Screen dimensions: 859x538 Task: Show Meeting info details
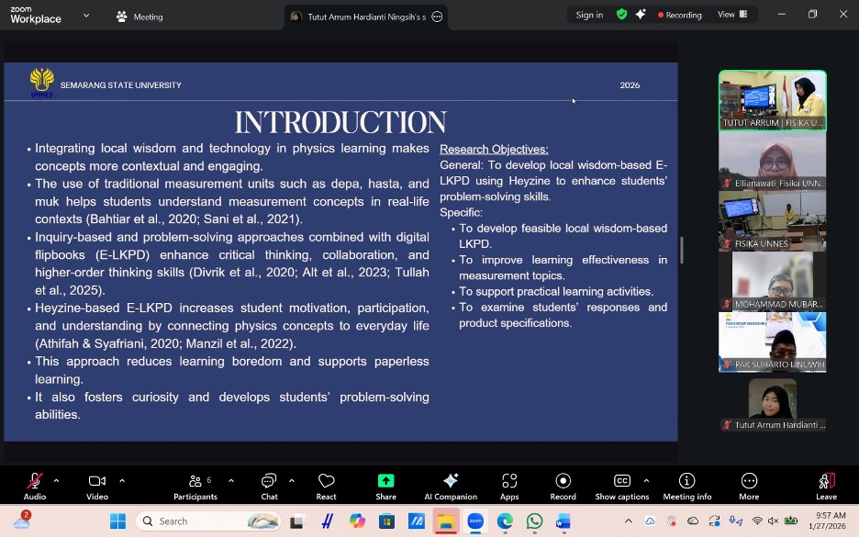point(686,485)
